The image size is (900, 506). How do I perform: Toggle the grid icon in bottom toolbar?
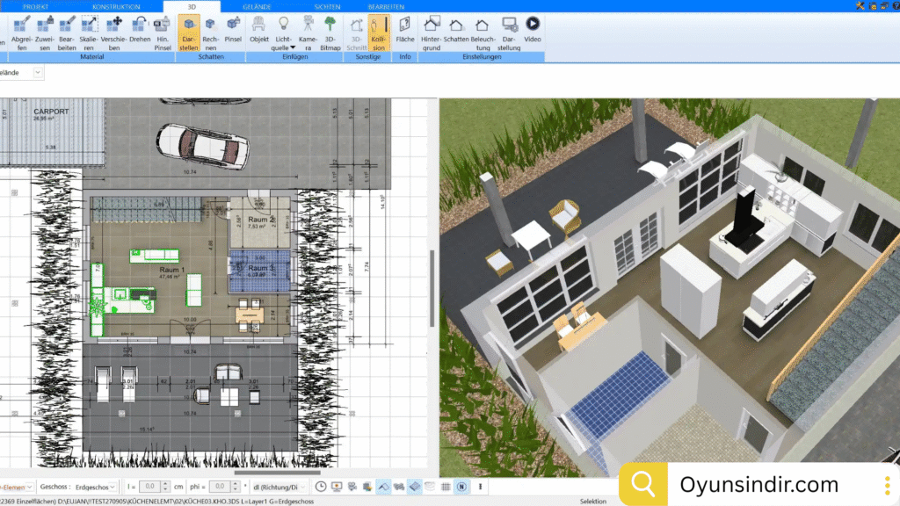[x=446, y=487]
